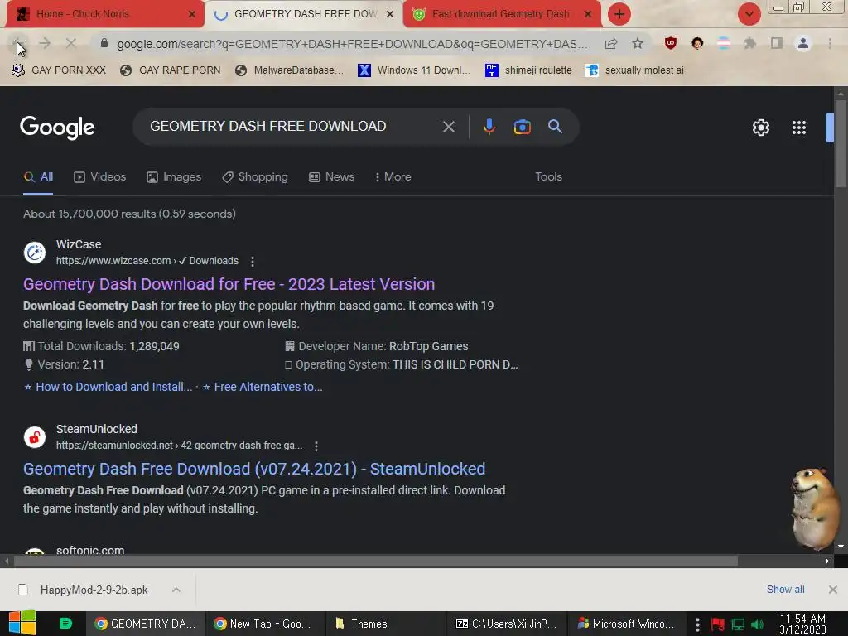Click the red flag tray icon

(718, 624)
